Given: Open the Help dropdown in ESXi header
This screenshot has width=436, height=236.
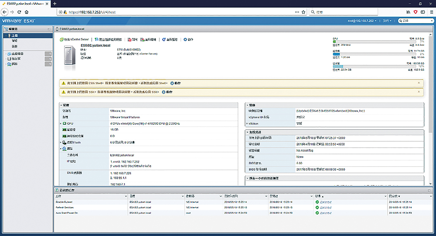Looking at the screenshot, I should [387, 21].
